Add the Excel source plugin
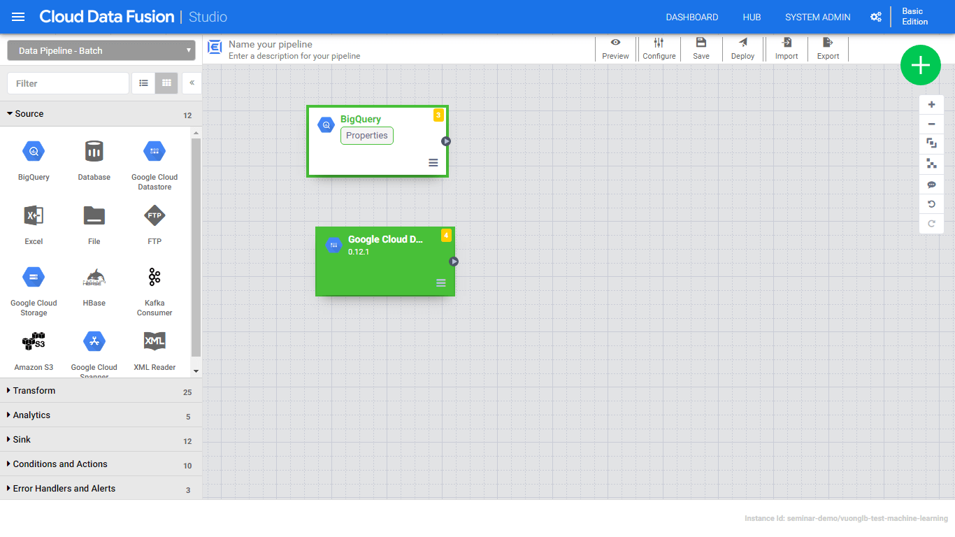 tap(34, 216)
